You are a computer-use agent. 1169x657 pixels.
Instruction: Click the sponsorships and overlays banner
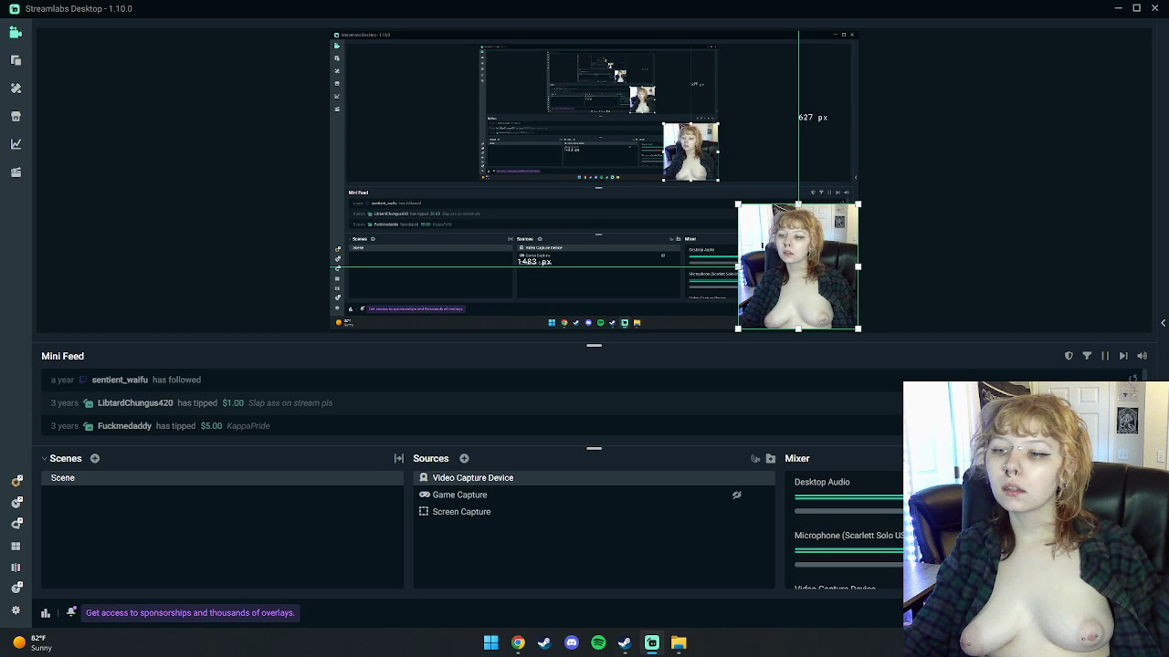coord(190,613)
